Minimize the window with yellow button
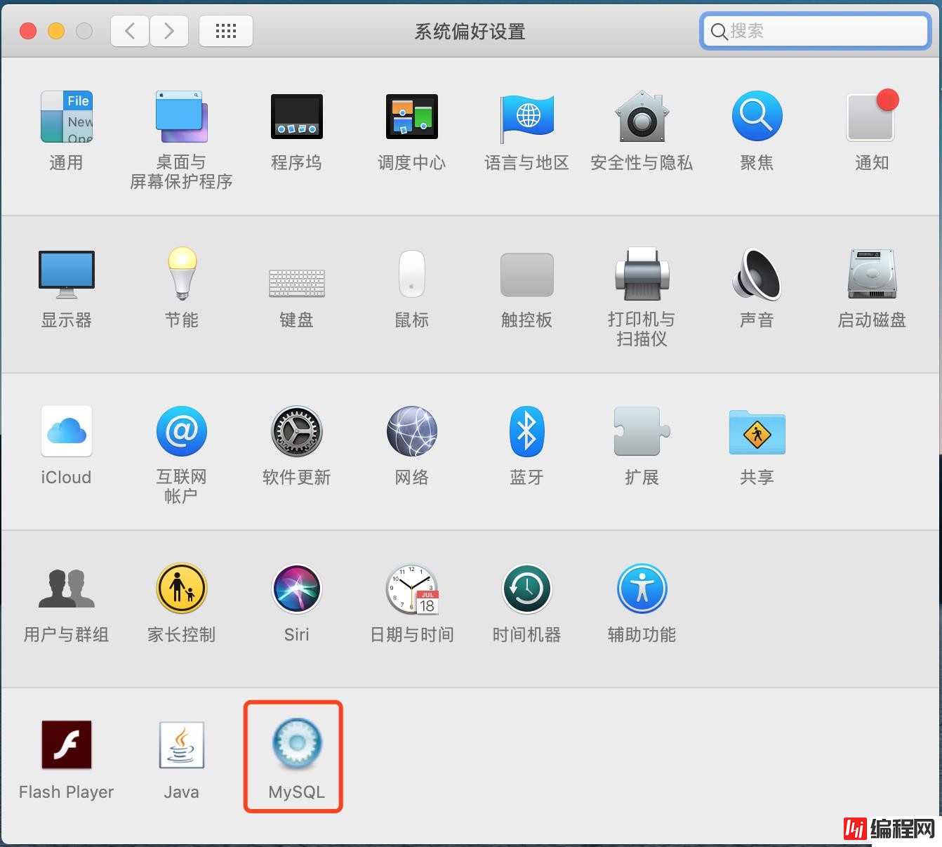Image resolution: width=942 pixels, height=847 pixels. click(56, 31)
